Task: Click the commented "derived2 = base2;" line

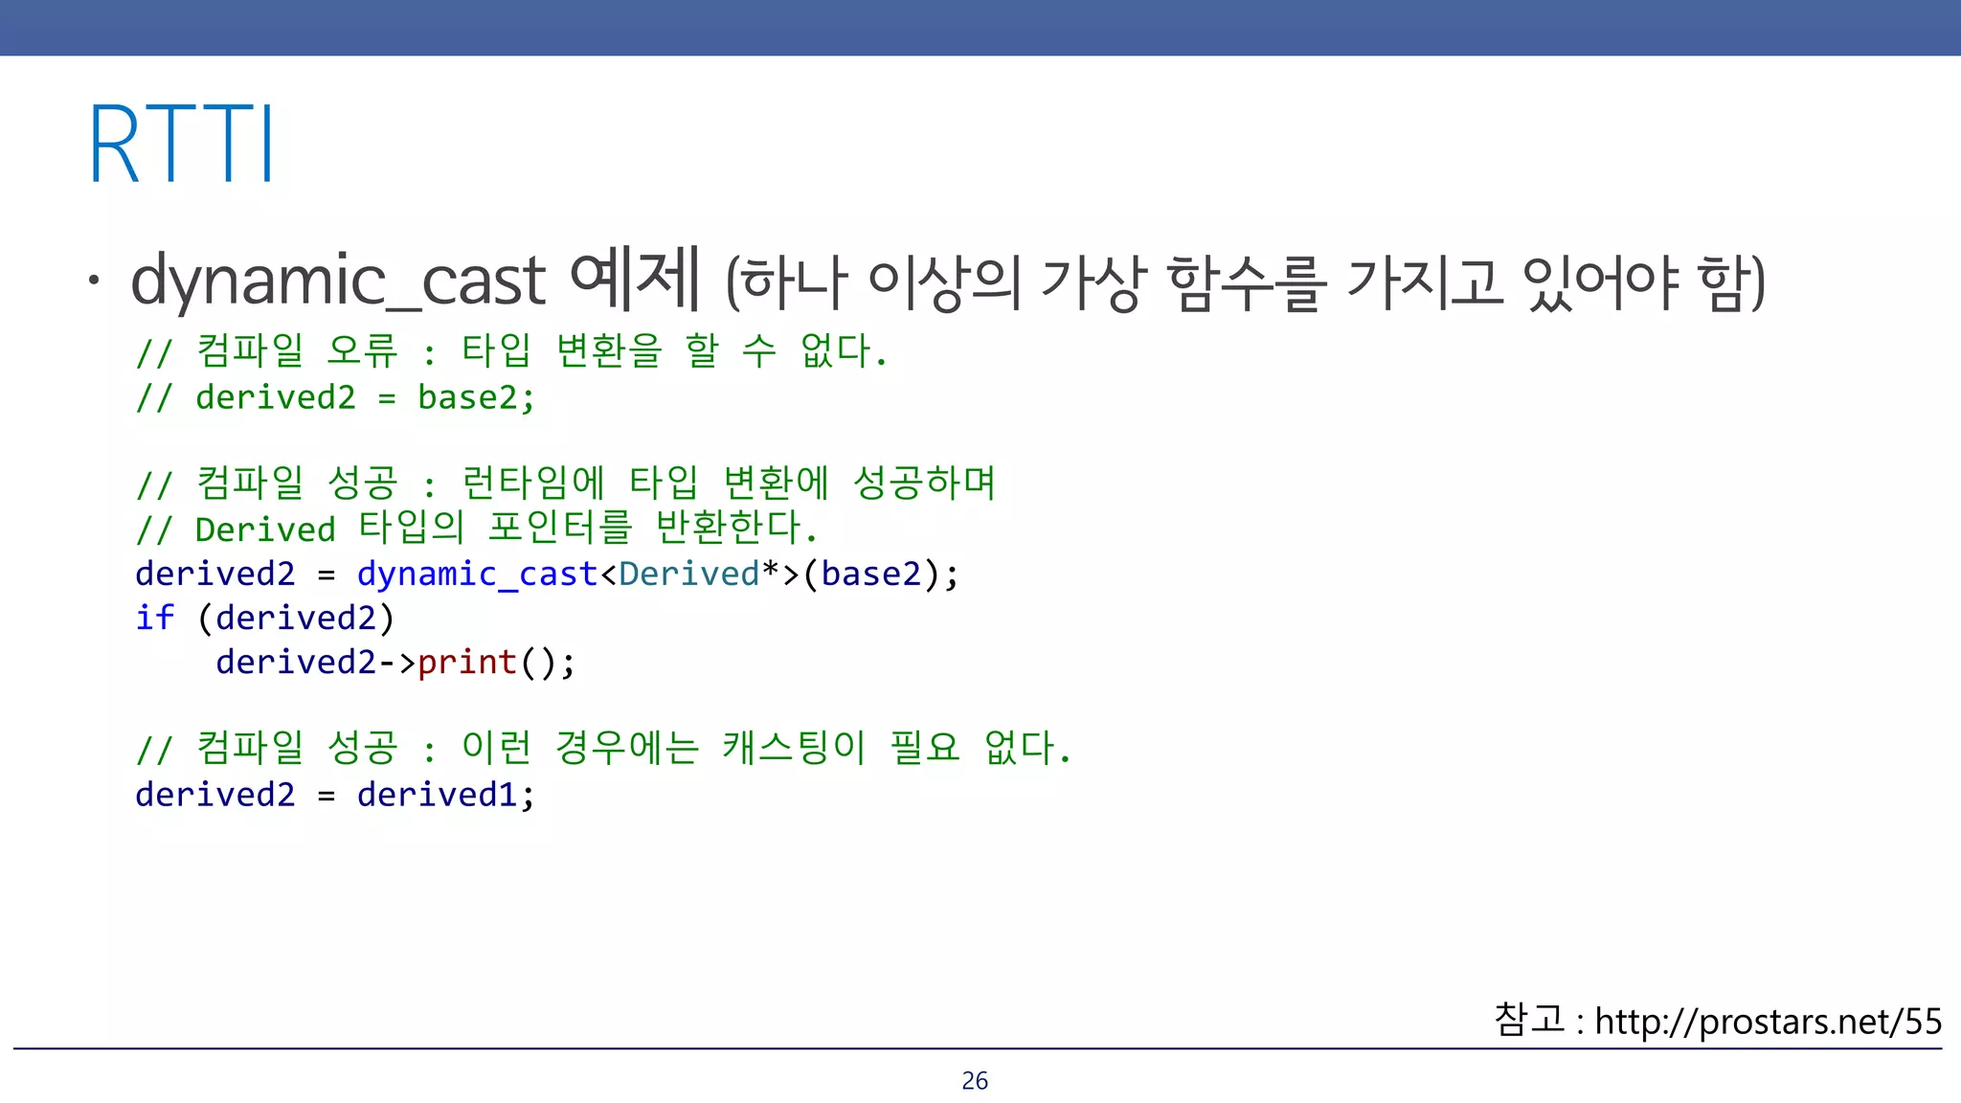Action: [x=335, y=397]
